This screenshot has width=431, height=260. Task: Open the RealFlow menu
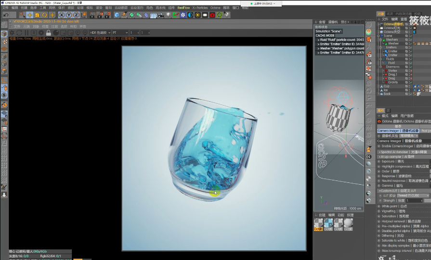click(x=183, y=8)
